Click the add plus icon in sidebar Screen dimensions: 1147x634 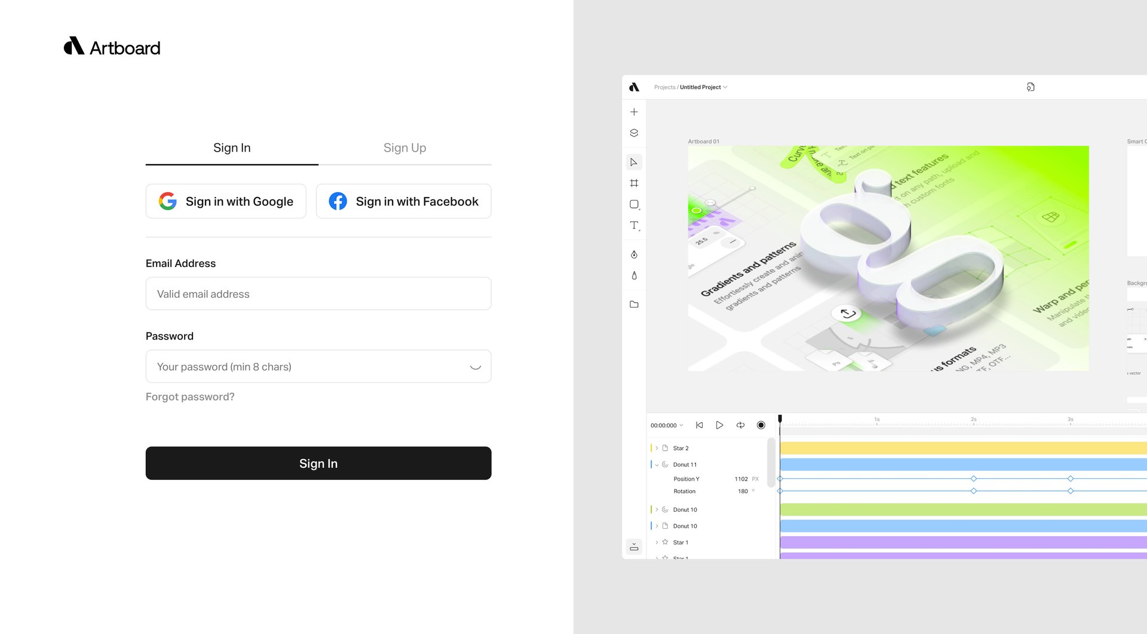634,112
